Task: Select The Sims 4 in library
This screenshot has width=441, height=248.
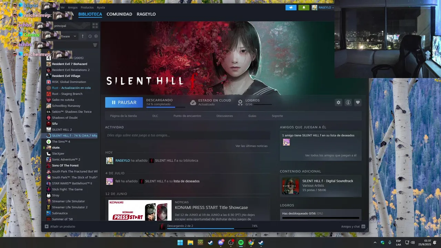Action: tap(61, 142)
